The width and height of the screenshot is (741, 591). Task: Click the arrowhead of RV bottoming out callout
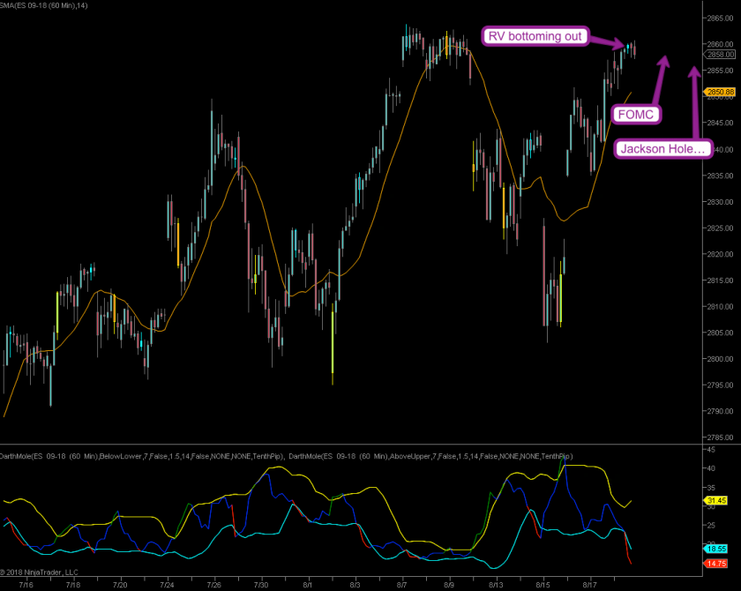pos(620,43)
